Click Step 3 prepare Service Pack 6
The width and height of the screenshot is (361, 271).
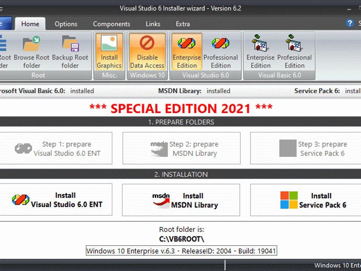click(306, 148)
